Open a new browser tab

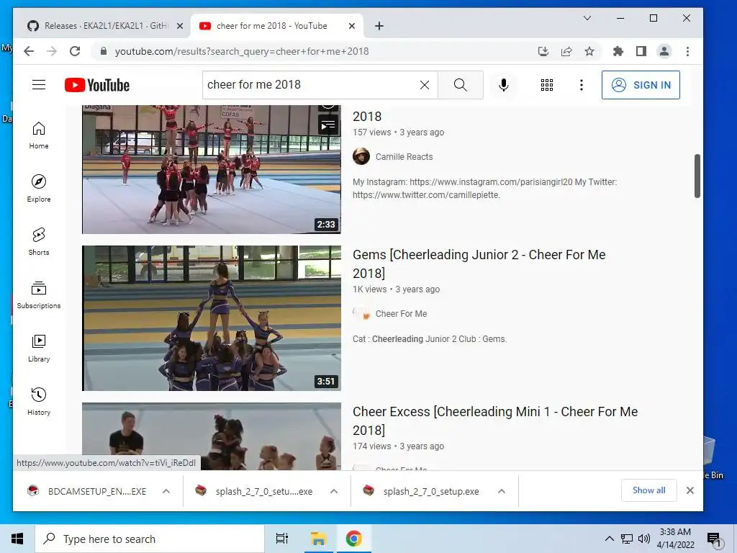click(379, 26)
